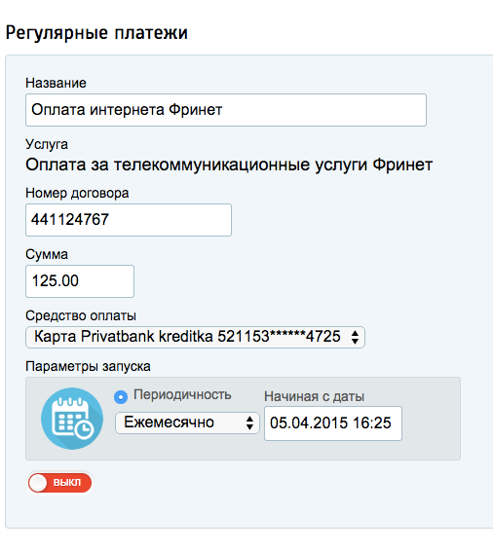Screen dimensions: 493x551
Task: Click the Оплата за телекоммуникационные услуги Фринет text
Action: coord(229,165)
